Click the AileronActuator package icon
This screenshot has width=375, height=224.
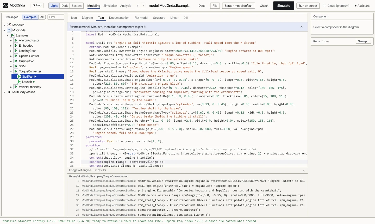point(16,40)
